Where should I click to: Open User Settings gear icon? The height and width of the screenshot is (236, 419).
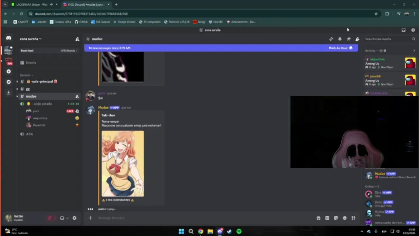[74, 218]
